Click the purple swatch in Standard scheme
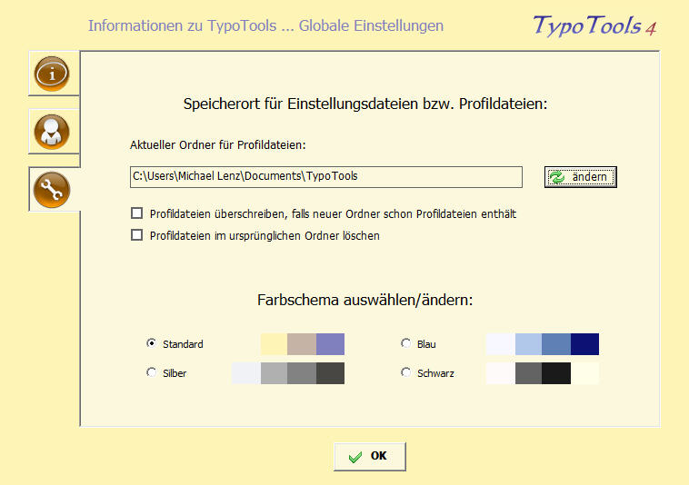 click(330, 344)
